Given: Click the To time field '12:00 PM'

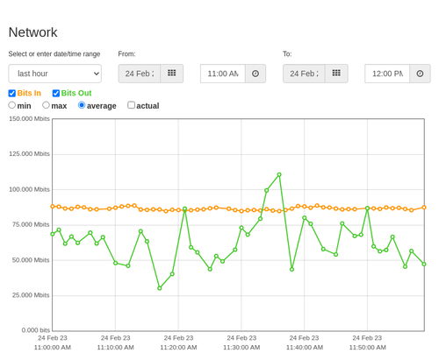Looking at the screenshot, I should (x=387, y=74).
